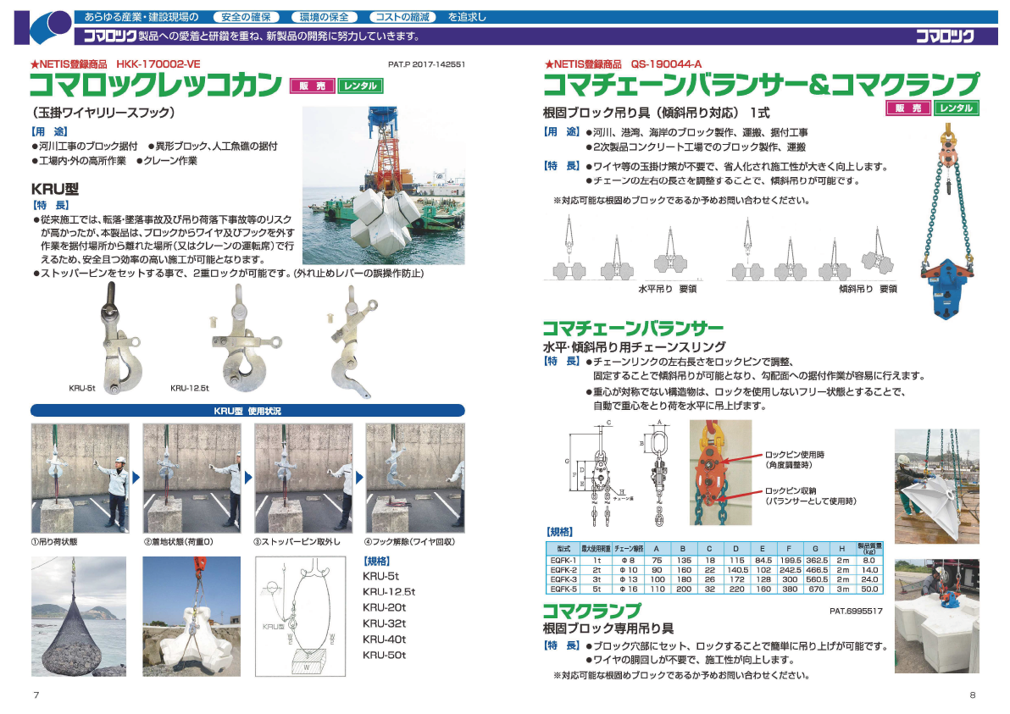Open the ①吊り荷状態 usage photo
Screen dimensions: 1010x714
80,478
